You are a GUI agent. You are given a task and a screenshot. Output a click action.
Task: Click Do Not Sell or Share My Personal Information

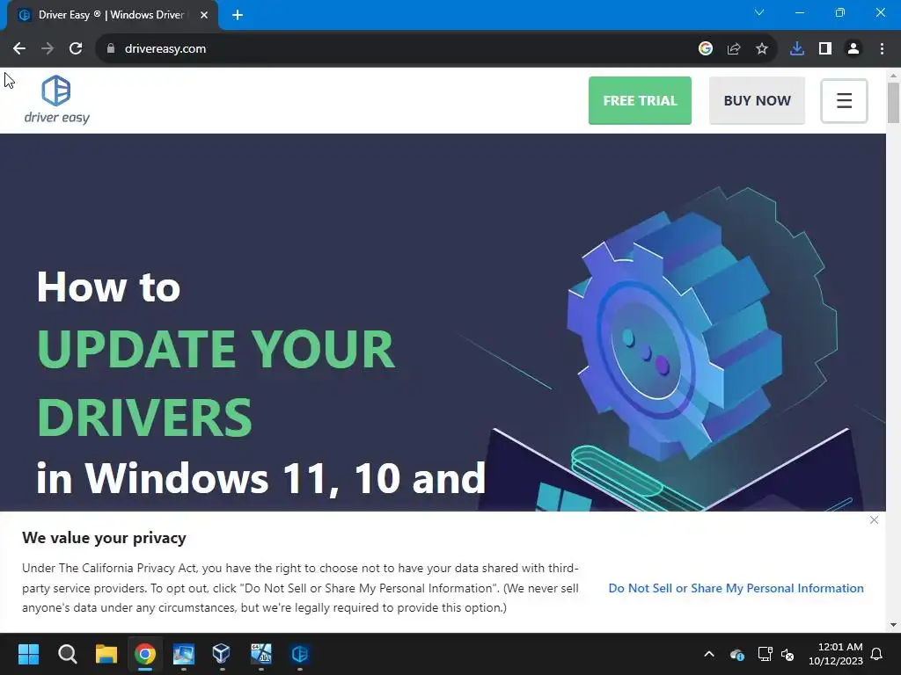point(736,588)
